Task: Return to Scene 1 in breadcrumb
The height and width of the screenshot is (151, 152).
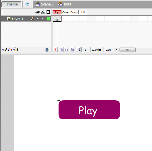Action: pos(47,4)
